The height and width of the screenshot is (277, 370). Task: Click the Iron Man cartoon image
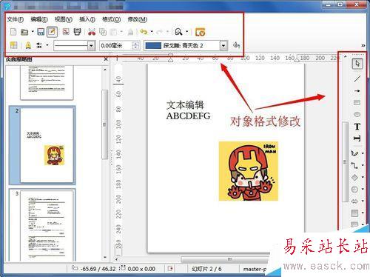[x=249, y=171]
